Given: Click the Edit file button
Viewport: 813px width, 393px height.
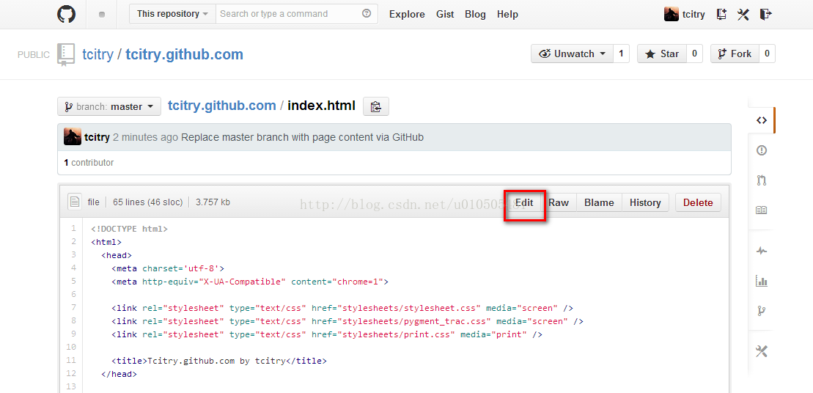Looking at the screenshot, I should (524, 202).
